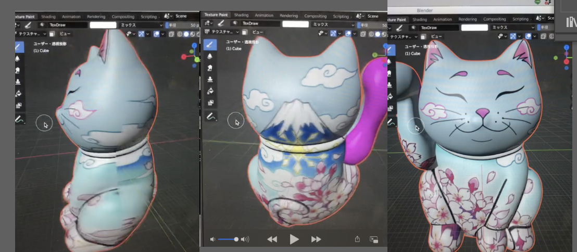Image resolution: width=577 pixels, height=252 pixels.
Task: Click masking icon next to ビュー in side-view window
Action: coord(52,34)
